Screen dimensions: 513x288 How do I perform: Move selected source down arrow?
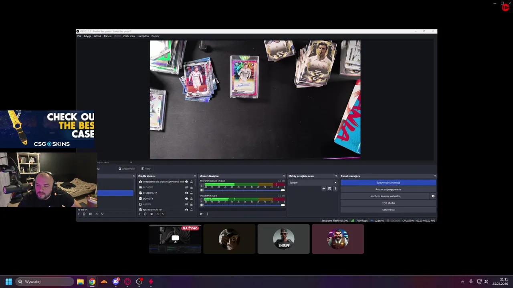point(163,214)
